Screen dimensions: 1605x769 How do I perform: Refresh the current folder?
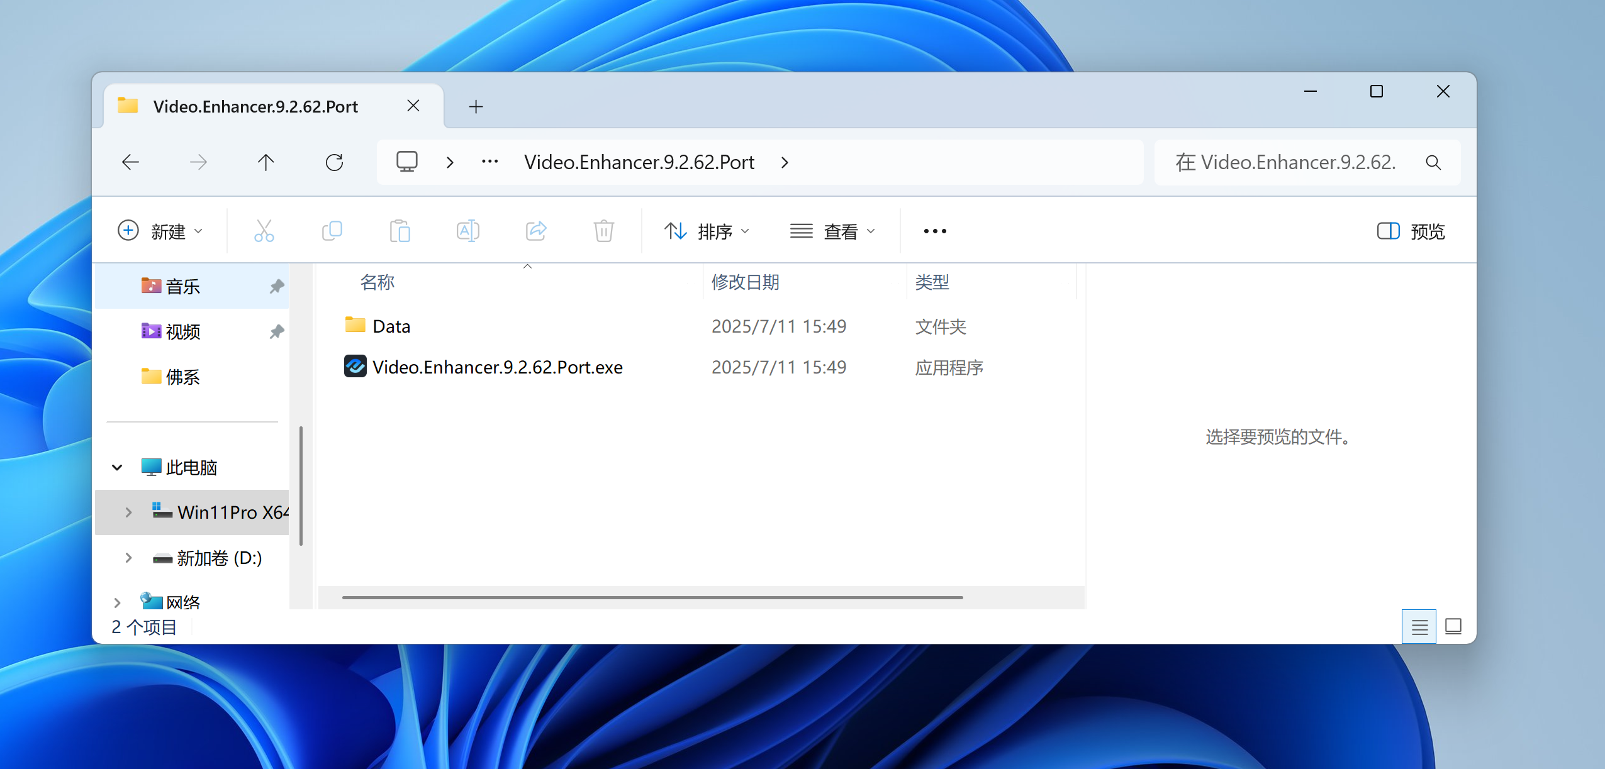coord(334,163)
